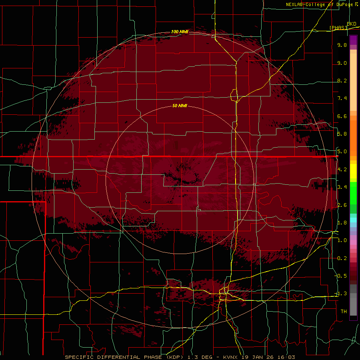
Task: Click the 9.0 scale value
Action: click(342, 63)
